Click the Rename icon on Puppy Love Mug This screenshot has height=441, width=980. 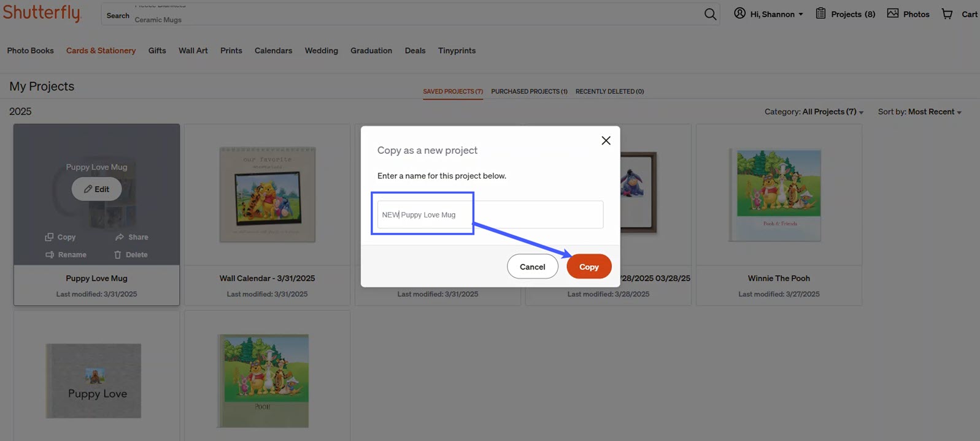pos(50,255)
